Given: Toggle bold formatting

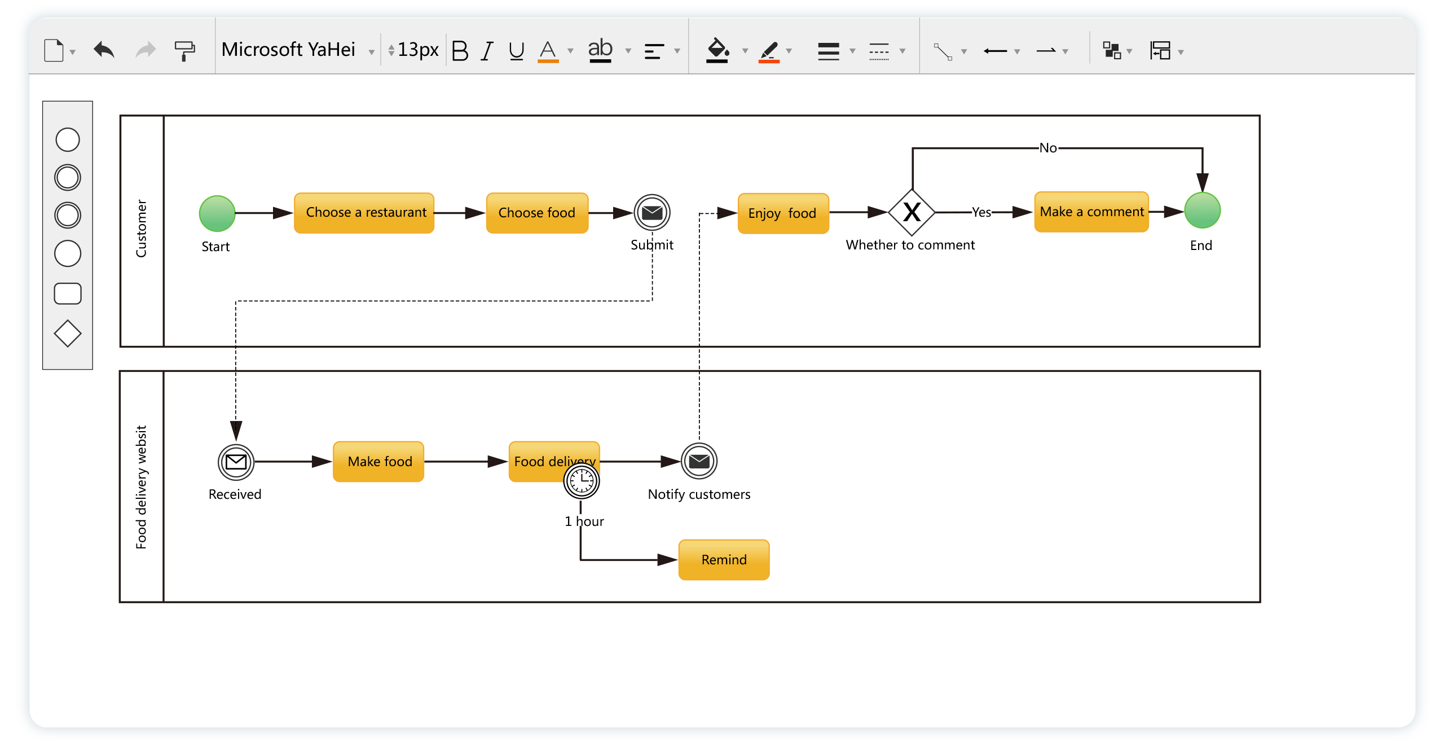Looking at the screenshot, I should 460,50.
